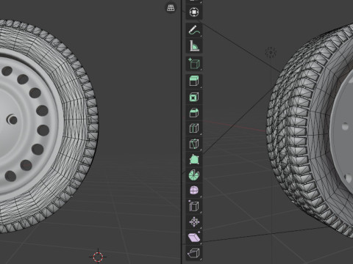Select the Extrude Region tool
Screen dimensions: 353x264
pos(194,81)
